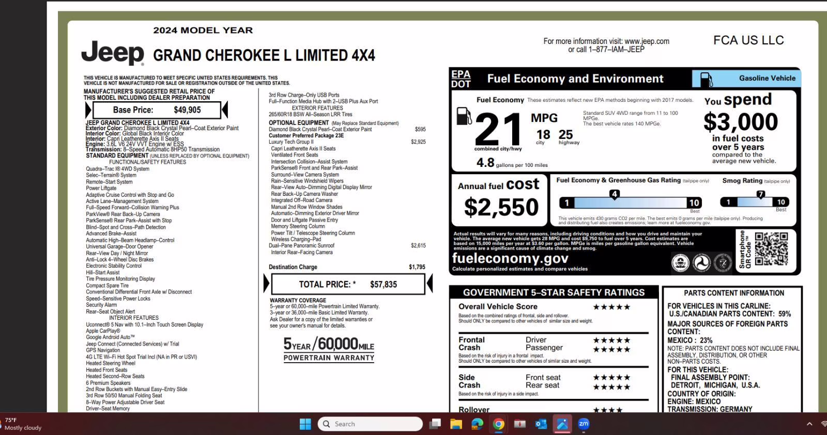Open Microsoft Edge from the taskbar
The height and width of the screenshot is (435, 827).
click(477, 424)
